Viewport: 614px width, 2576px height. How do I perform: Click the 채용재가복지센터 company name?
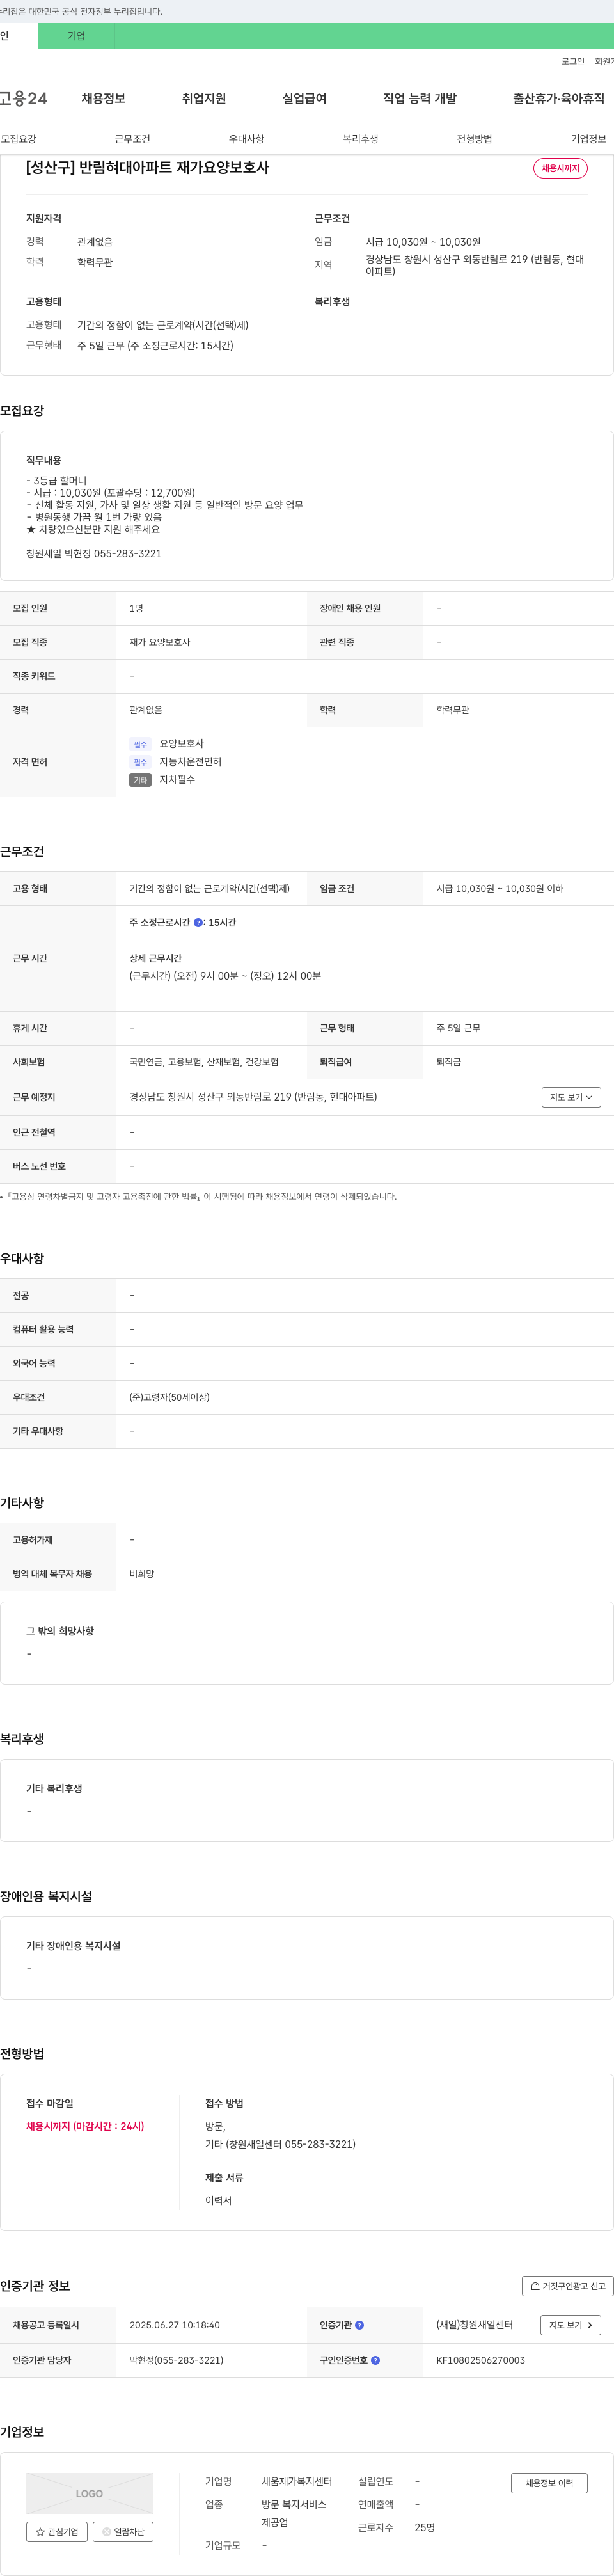pos(296,2481)
